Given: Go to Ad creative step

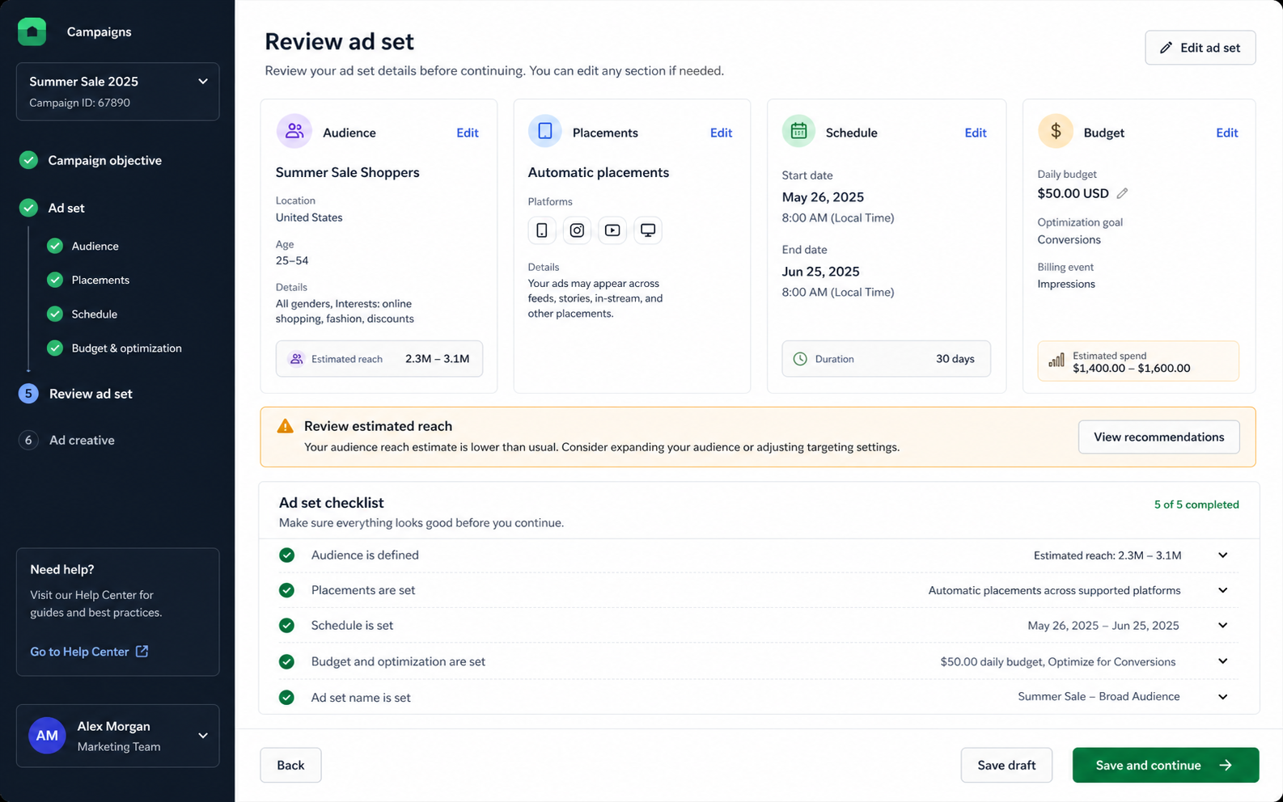Looking at the screenshot, I should pos(82,440).
